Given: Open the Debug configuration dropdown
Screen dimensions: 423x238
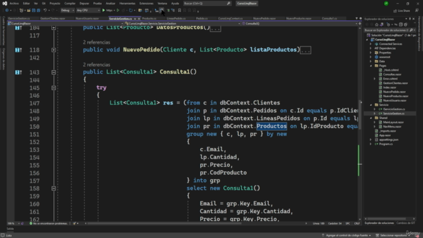Looking at the screenshot, I should pos(67,11).
